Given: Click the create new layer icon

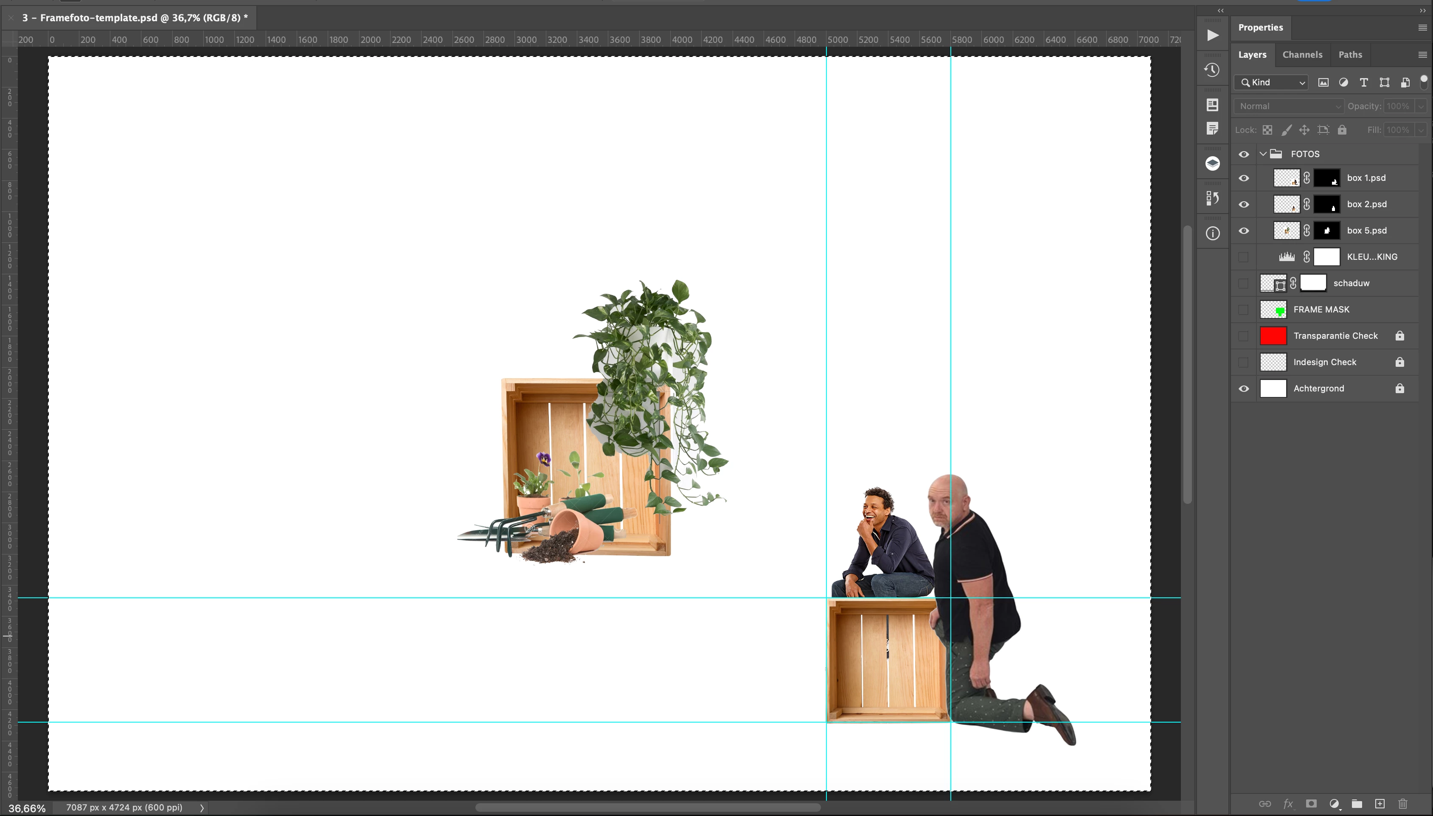Looking at the screenshot, I should tap(1380, 804).
